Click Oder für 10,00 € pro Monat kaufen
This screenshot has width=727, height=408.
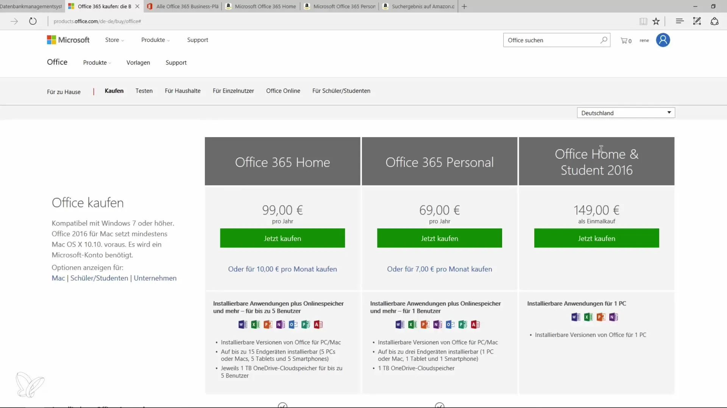click(x=282, y=269)
